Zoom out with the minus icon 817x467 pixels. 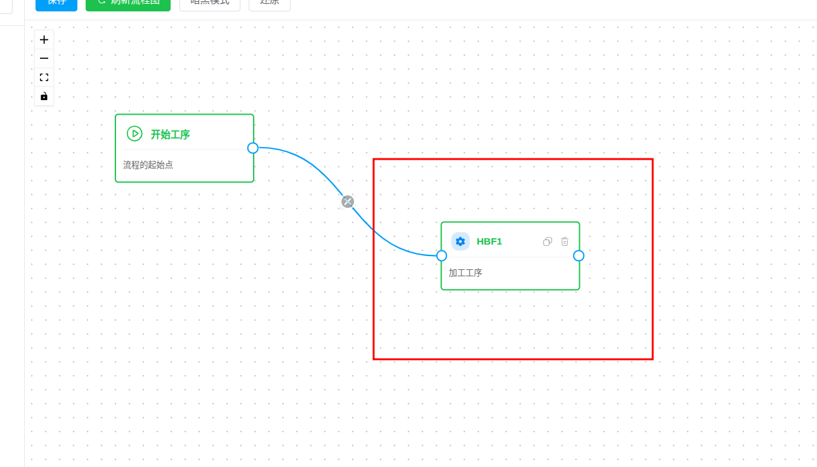(44, 58)
